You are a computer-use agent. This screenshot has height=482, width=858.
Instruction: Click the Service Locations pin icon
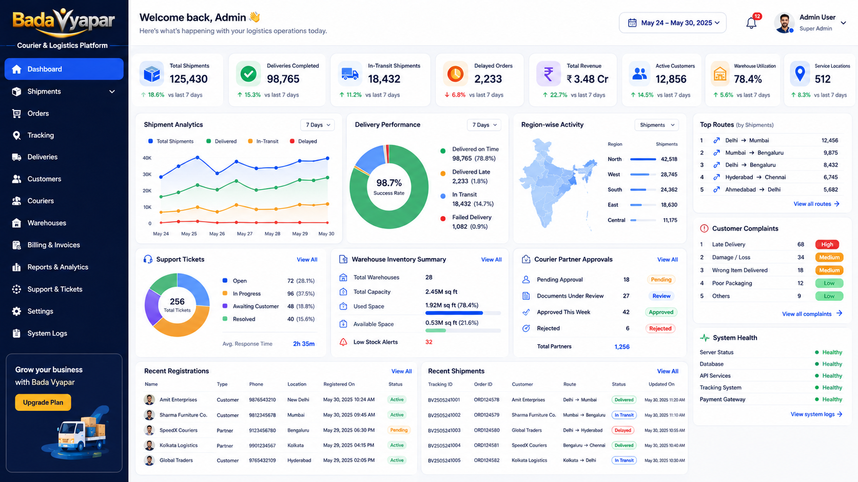pos(800,74)
